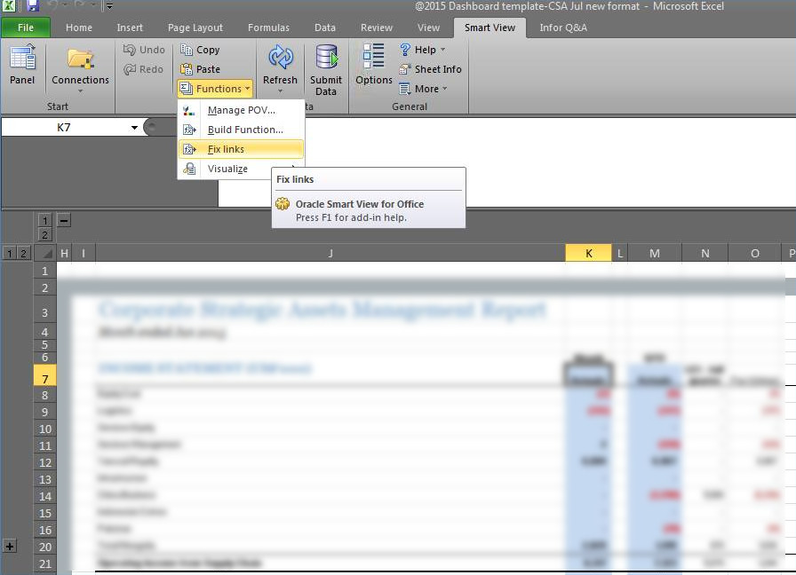
Task: Customize Quick Access Toolbar dropdown
Action: click(x=109, y=6)
